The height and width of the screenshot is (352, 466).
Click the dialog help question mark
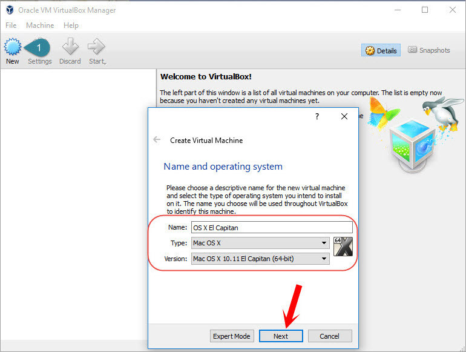[317, 116]
